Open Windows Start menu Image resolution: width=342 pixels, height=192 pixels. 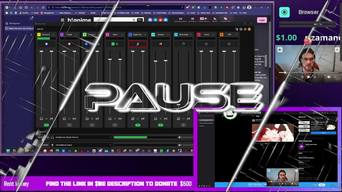point(8,151)
